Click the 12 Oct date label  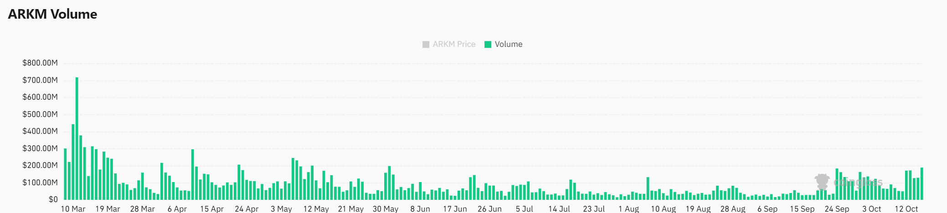coord(906,209)
